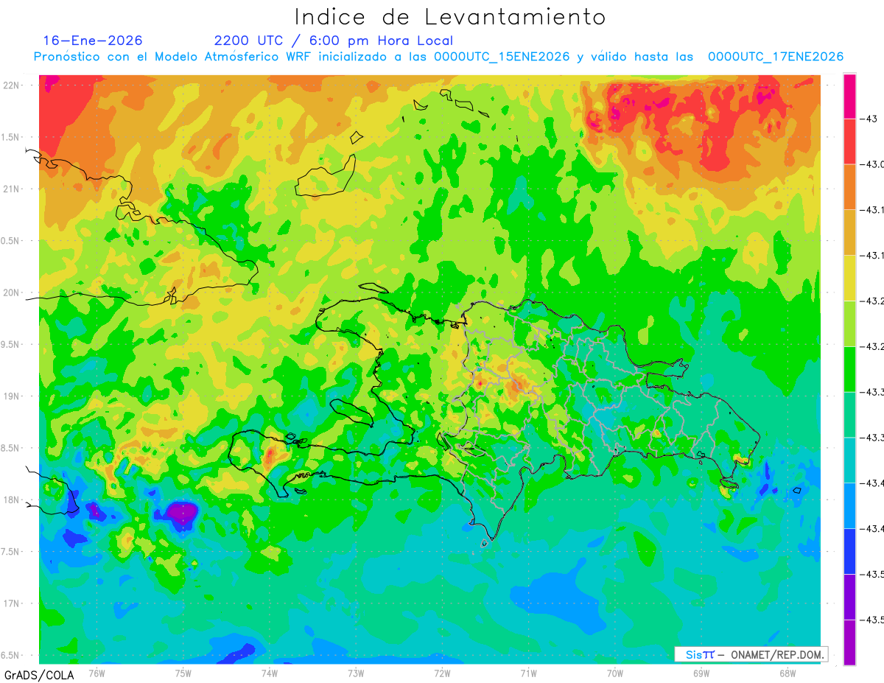
Task: Click the "69W" longitude label
Action: click(701, 673)
